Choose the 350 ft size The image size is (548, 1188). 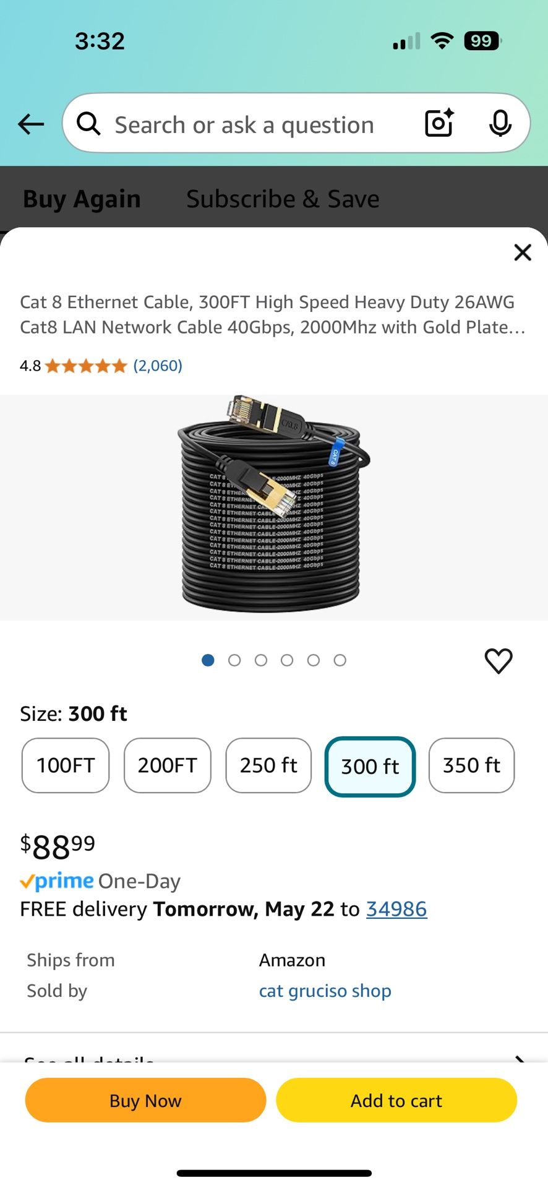(471, 765)
